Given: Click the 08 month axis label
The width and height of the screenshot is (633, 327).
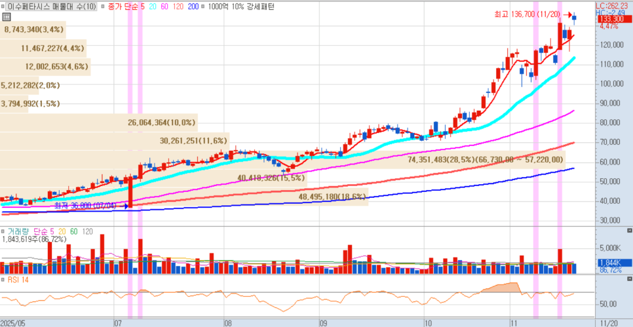Looking at the screenshot, I should coord(227,323).
